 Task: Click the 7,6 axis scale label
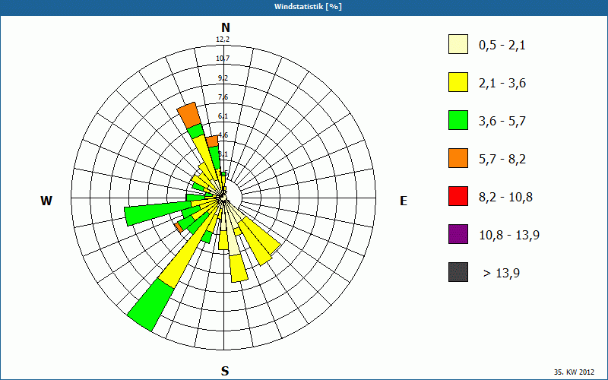point(223,97)
